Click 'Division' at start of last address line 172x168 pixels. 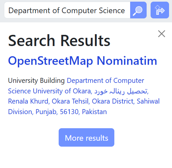pyautogui.click(x=20, y=112)
